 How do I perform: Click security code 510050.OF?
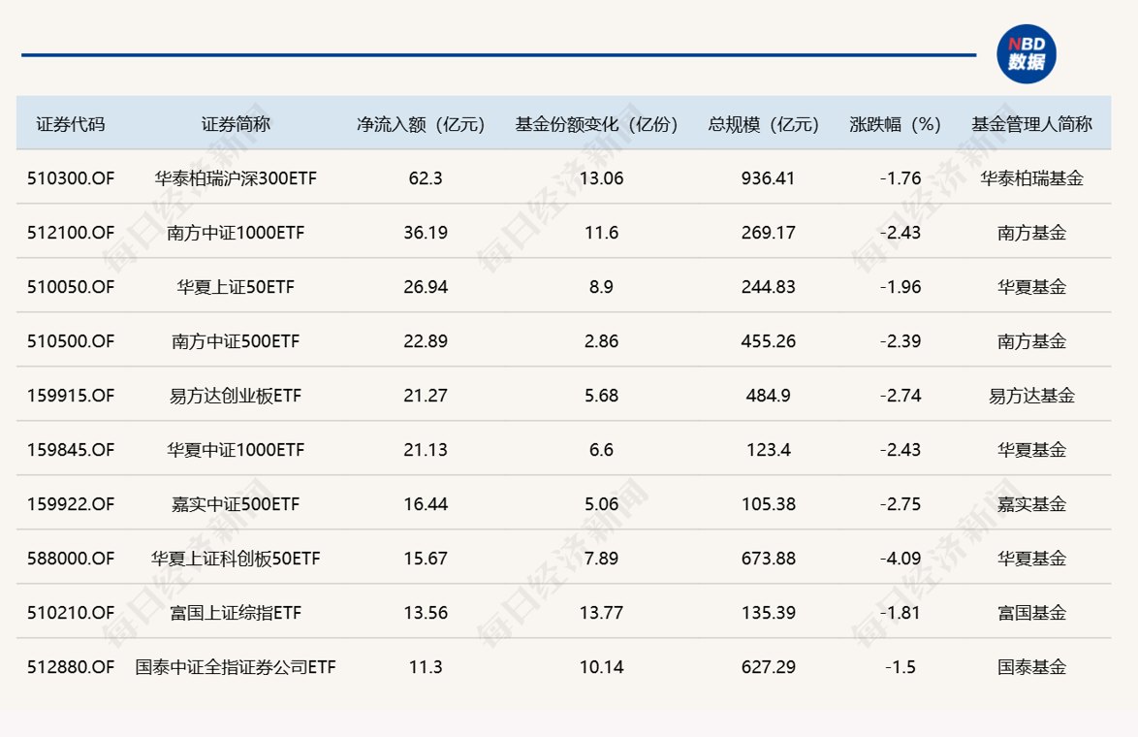click(x=71, y=287)
